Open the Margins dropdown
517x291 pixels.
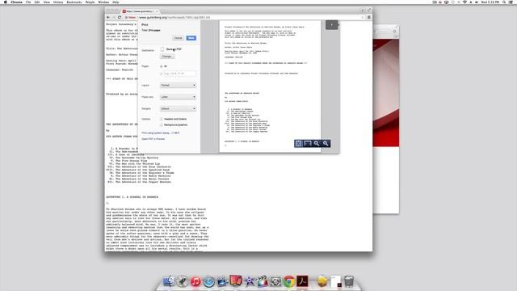[x=178, y=108]
